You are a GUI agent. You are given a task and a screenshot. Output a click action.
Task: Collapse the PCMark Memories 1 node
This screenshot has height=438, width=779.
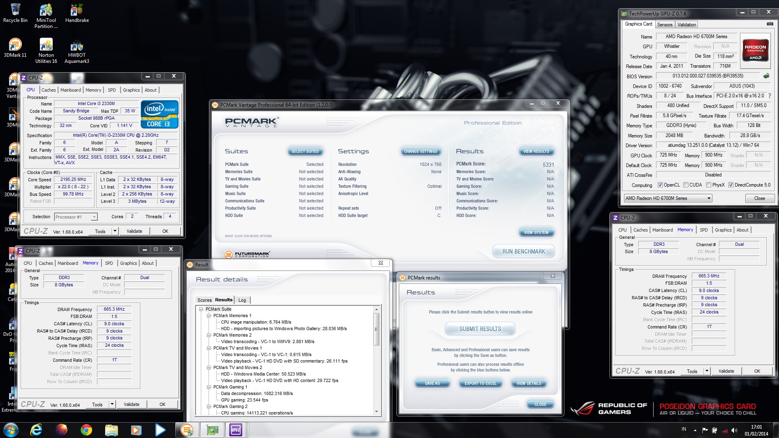coord(209,316)
